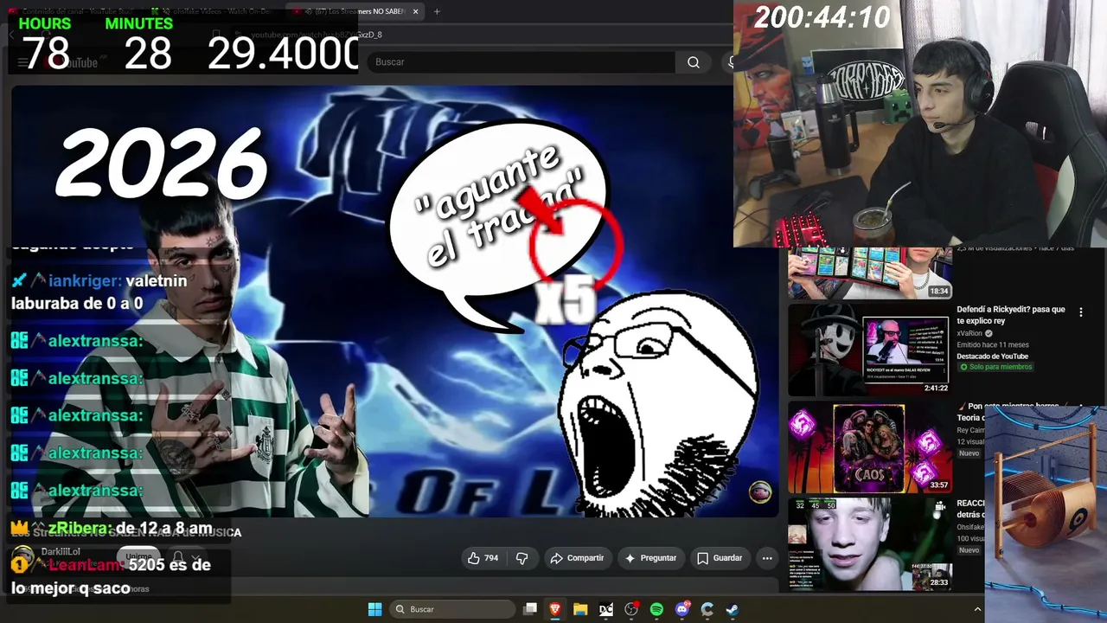Click the channel avatar watermark in the video corner
Image resolution: width=1107 pixels, height=623 pixels.
[x=760, y=492]
